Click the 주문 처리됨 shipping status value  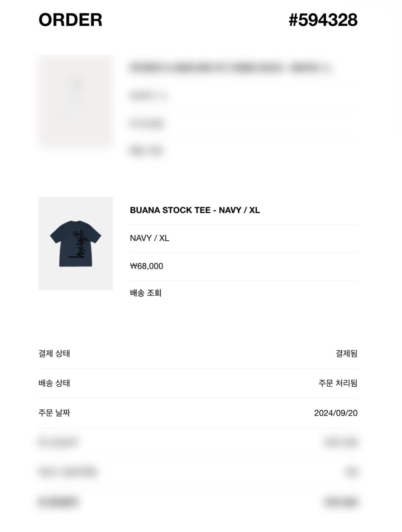tap(338, 383)
